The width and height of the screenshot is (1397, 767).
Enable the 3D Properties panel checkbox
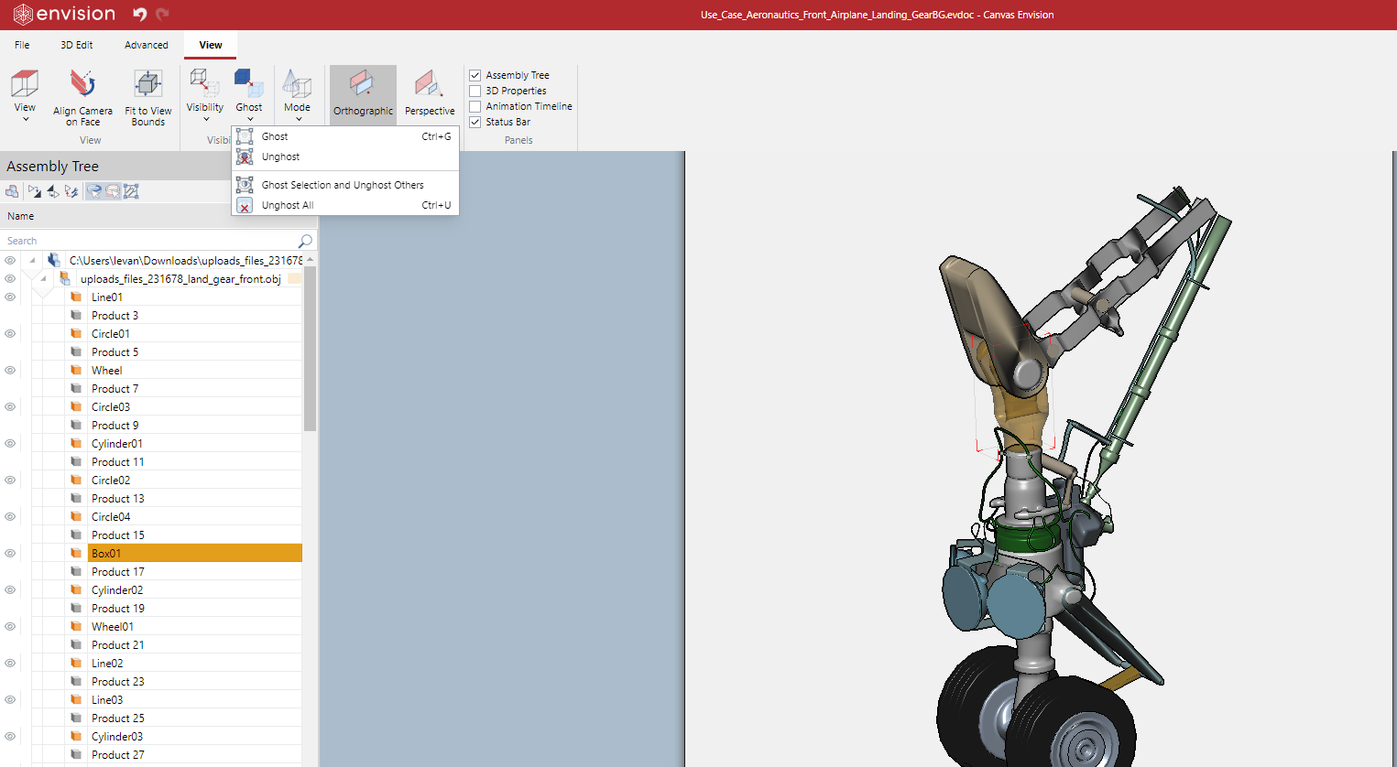pyautogui.click(x=475, y=91)
